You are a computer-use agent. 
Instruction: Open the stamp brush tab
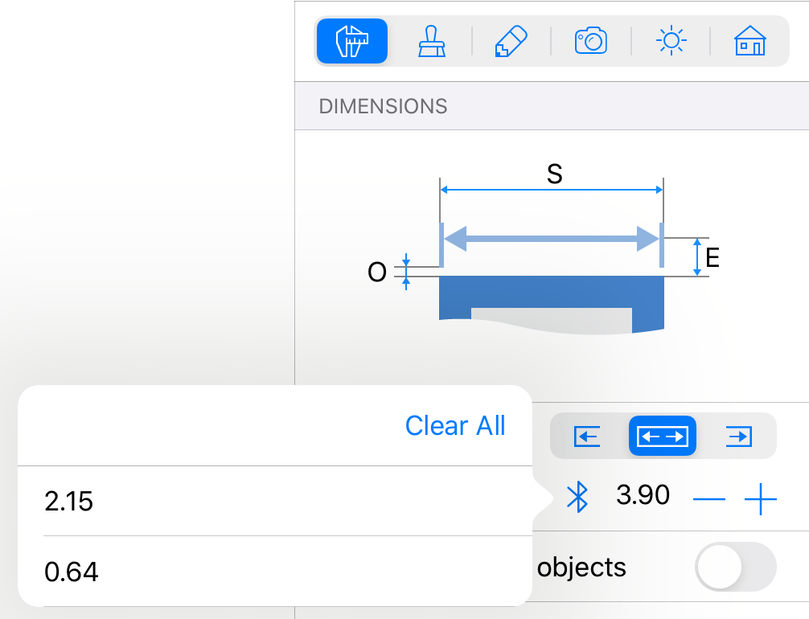click(x=432, y=41)
